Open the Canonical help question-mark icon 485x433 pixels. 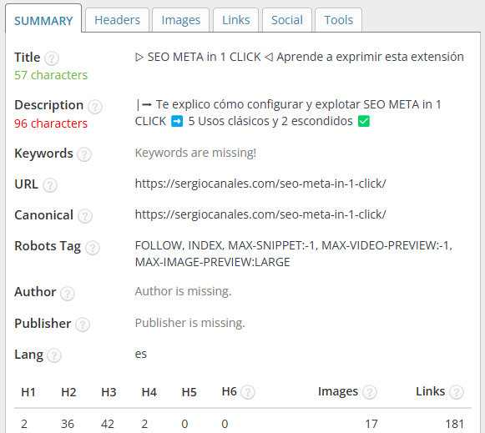pyautogui.click(x=85, y=216)
